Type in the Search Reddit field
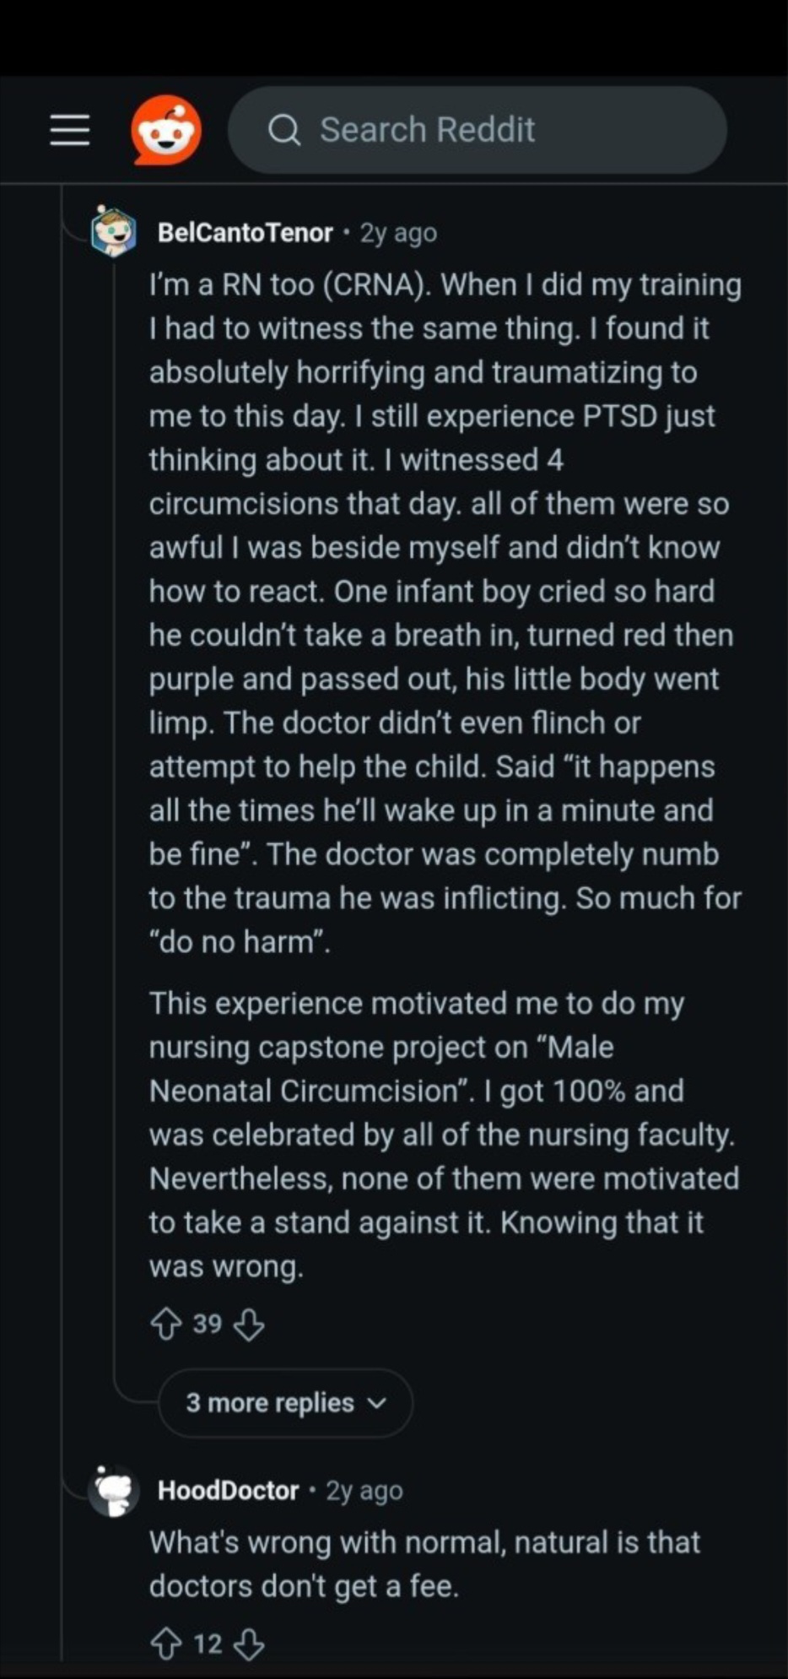Image resolution: width=788 pixels, height=1679 pixels. click(x=489, y=130)
